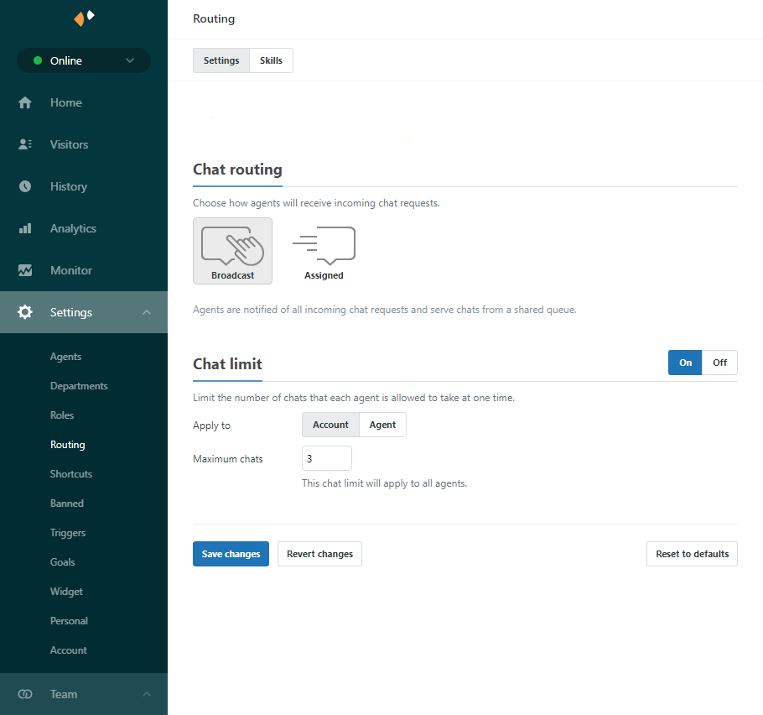
Task: Open Monitor in sidebar
Action: (x=84, y=270)
